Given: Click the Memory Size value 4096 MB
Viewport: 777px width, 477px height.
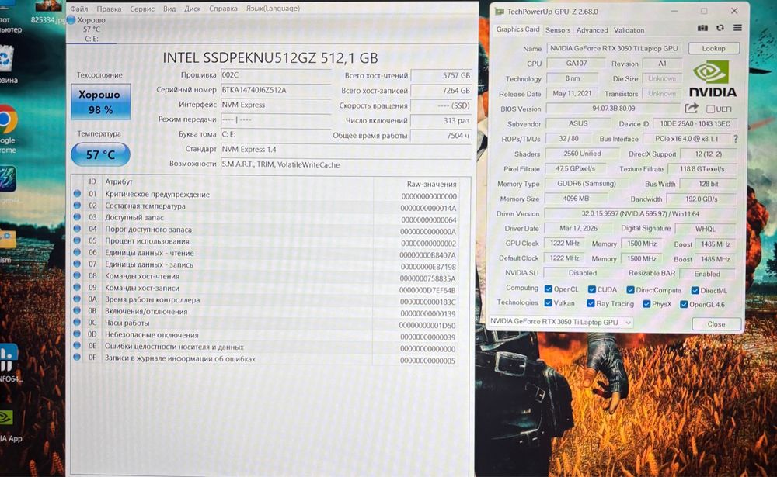Looking at the screenshot, I should coord(576,199).
